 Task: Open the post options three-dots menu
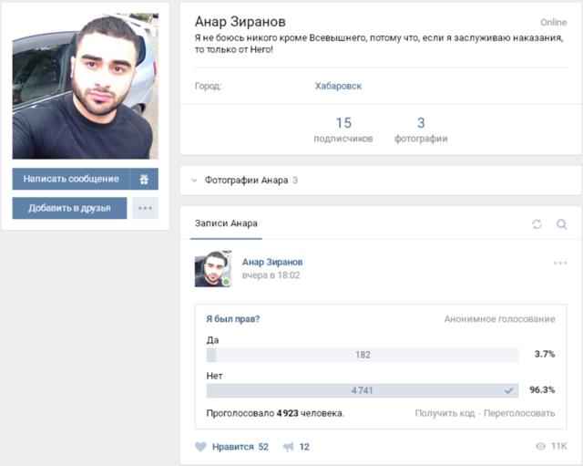[x=560, y=264]
